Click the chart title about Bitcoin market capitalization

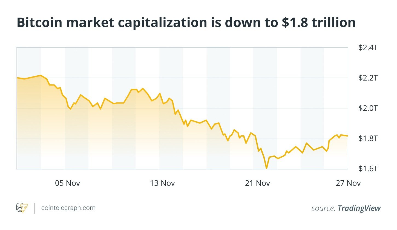coord(186,23)
